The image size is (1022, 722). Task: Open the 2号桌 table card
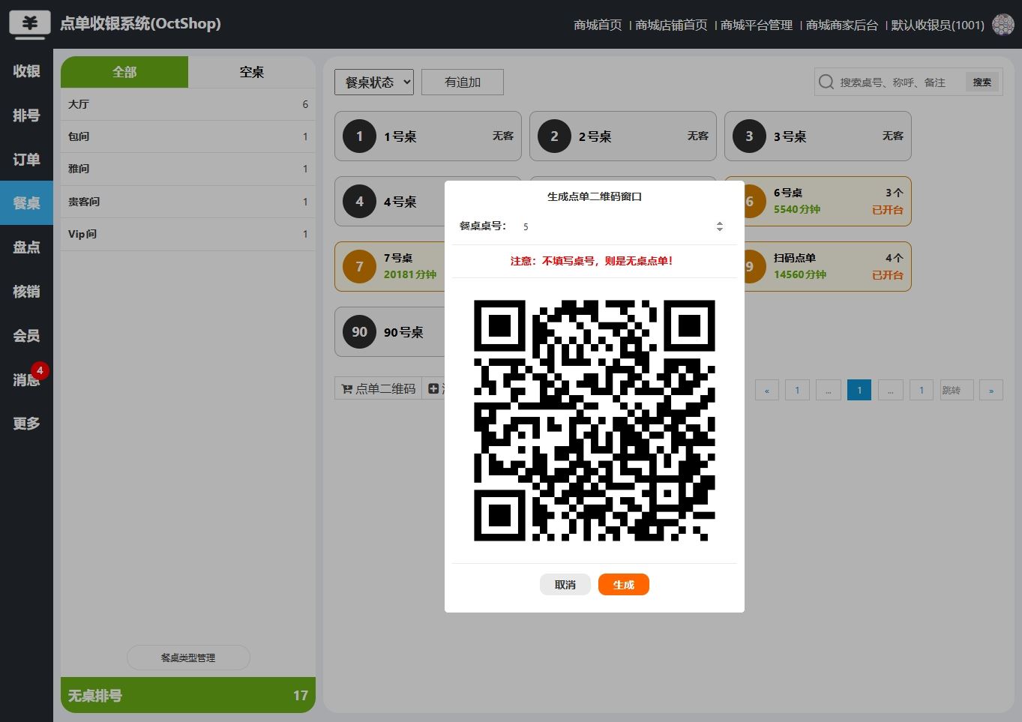coord(623,136)
